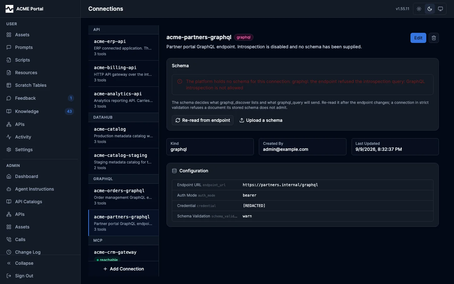Screen dimensions: 454x284
Task: Open the Settings gear icon
Action: click(9, 150)
